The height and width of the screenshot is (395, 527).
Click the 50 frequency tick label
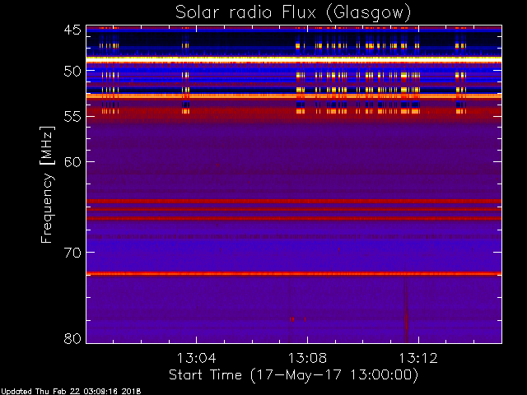pyautogui.click(x=72, y=72)
